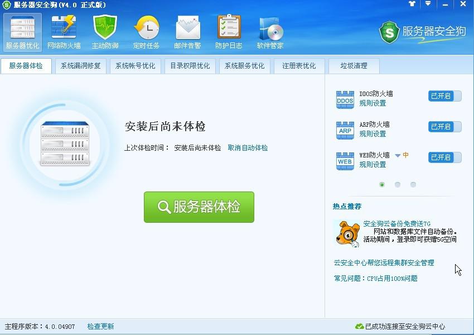Image resolution: width=474 pixels, height=335 pixels.
Task: Expand WEB防火墙 protection level dropdown
Action: (x=398, y=155)
